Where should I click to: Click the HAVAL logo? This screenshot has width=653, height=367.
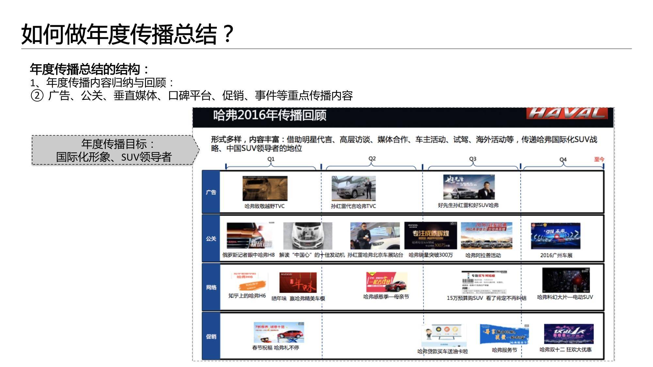(567, 113)
